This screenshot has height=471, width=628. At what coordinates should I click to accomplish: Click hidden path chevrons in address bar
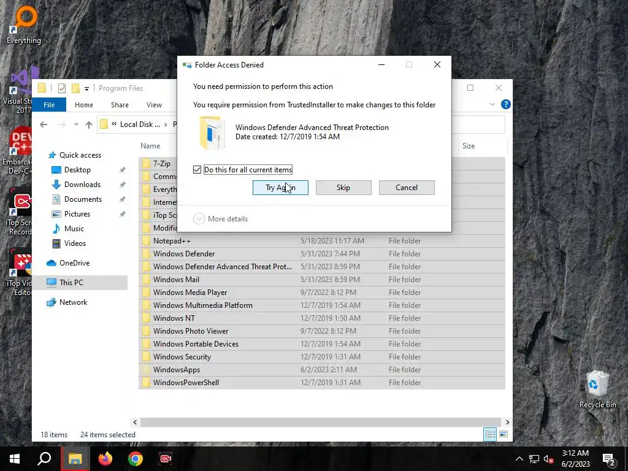point(114,124)
